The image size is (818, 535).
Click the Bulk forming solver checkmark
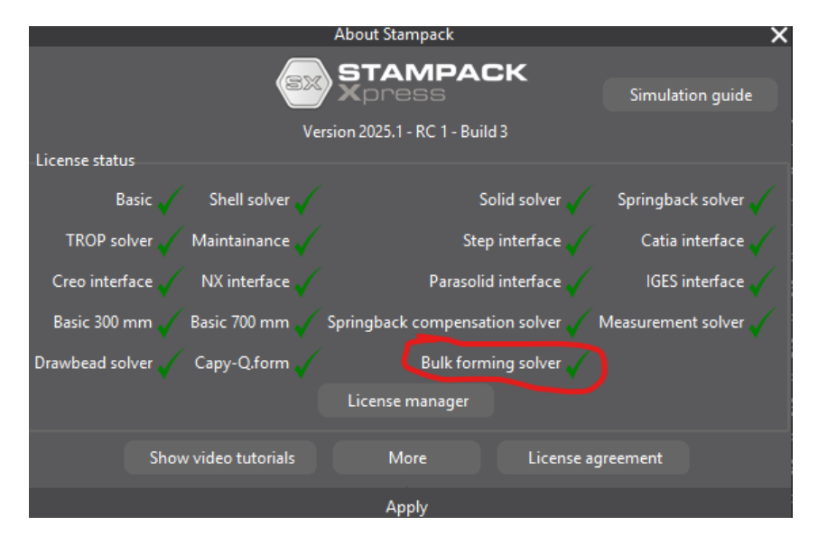pos(576,364)
